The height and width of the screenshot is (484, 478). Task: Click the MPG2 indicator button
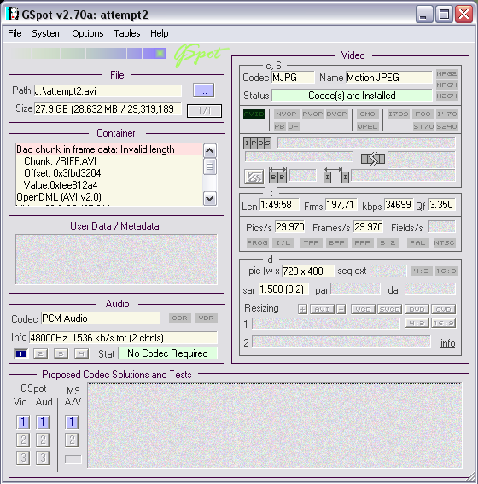[x=446, y=73]
